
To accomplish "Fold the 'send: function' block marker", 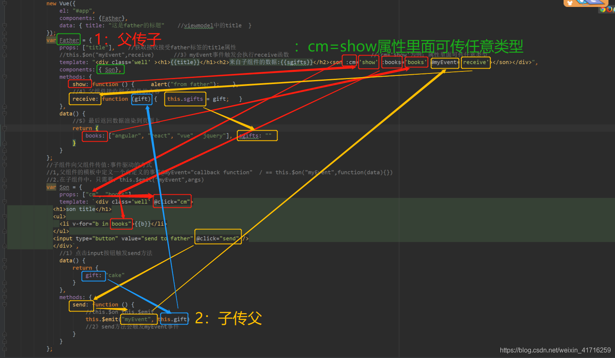I will click(4, 305).
